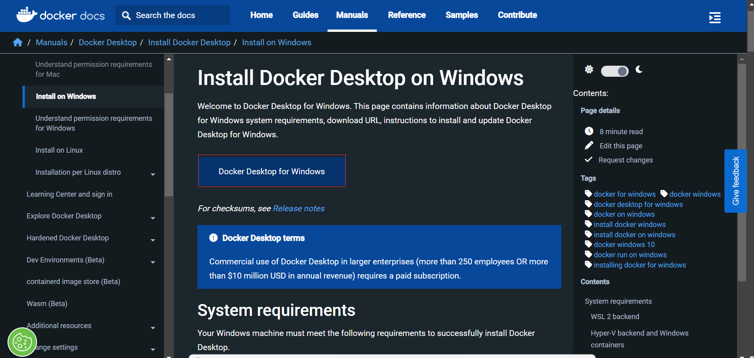
Task: Click the magnifier icon in the search bar
Action: coord(126,15)
